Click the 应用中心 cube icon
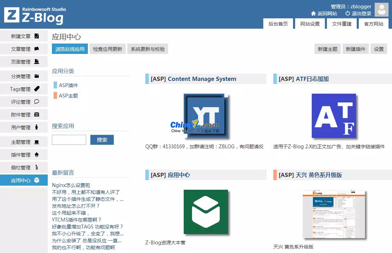This screenshot has width=392, height=253. (37, 180)
